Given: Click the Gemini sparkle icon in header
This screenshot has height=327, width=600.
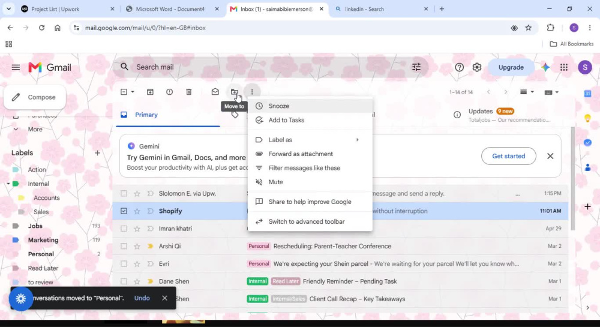Looking at the screenshot, I should click(x=545, y=67).
